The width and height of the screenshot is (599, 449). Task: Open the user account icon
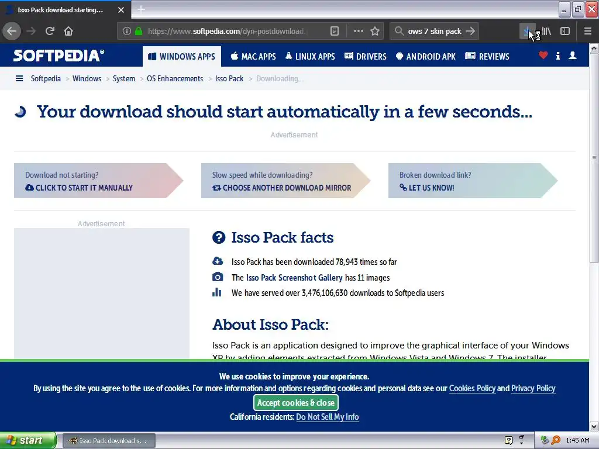[572, 56]
